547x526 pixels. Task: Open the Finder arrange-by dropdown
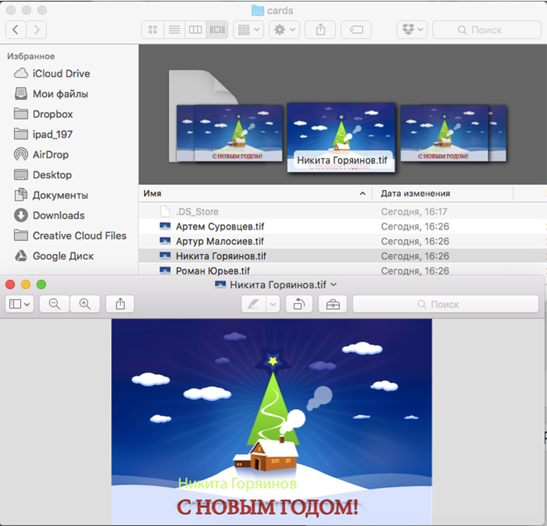[x=248, y=30]
